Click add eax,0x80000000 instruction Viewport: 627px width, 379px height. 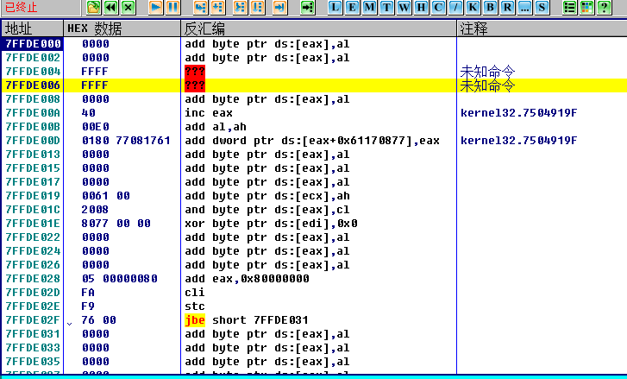247,279
